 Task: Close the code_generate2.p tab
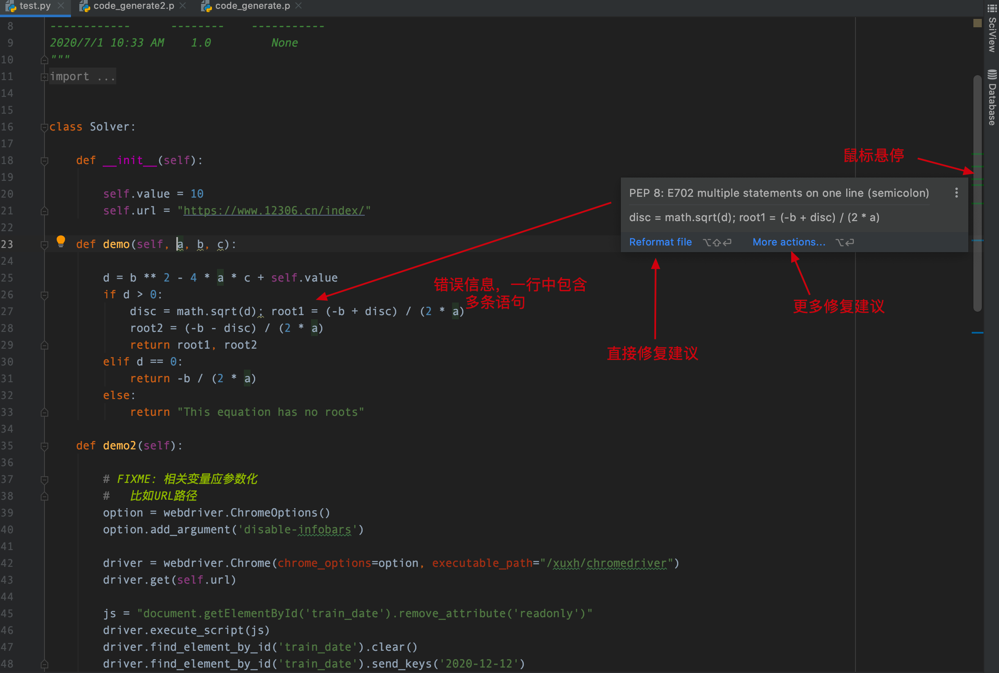pyautogui.click(x=183, y=6)
